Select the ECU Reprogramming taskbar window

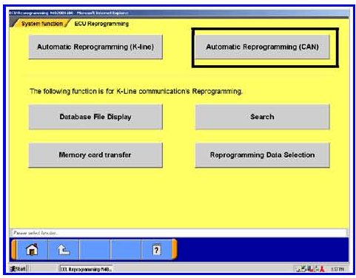[x=87, y=269]
